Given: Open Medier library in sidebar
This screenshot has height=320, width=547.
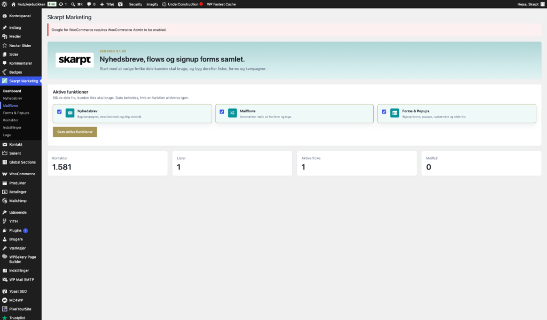Looking at the screenshot, I should coord(21,36).
